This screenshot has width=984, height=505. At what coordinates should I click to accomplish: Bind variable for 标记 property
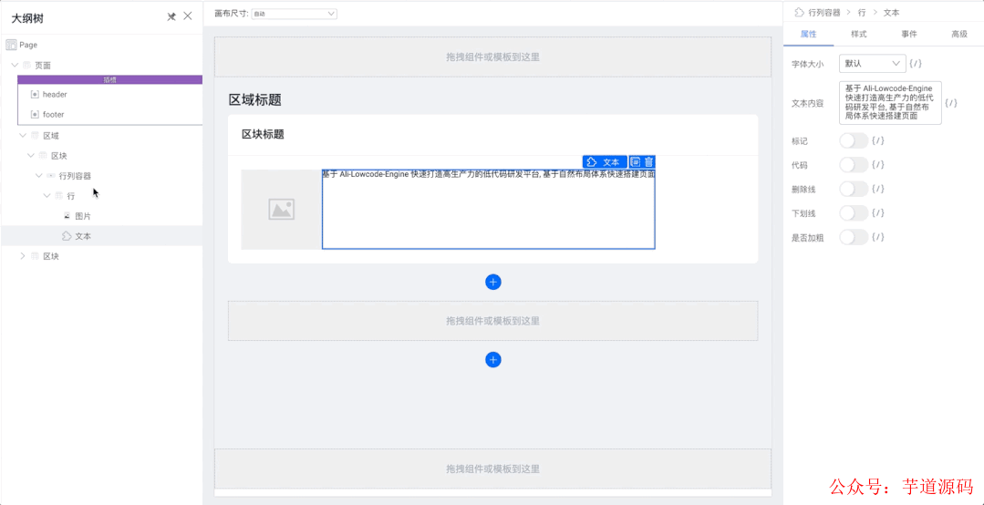pos(878,140)
